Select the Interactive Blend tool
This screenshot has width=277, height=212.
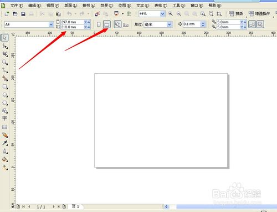click(x=5, y=135)
